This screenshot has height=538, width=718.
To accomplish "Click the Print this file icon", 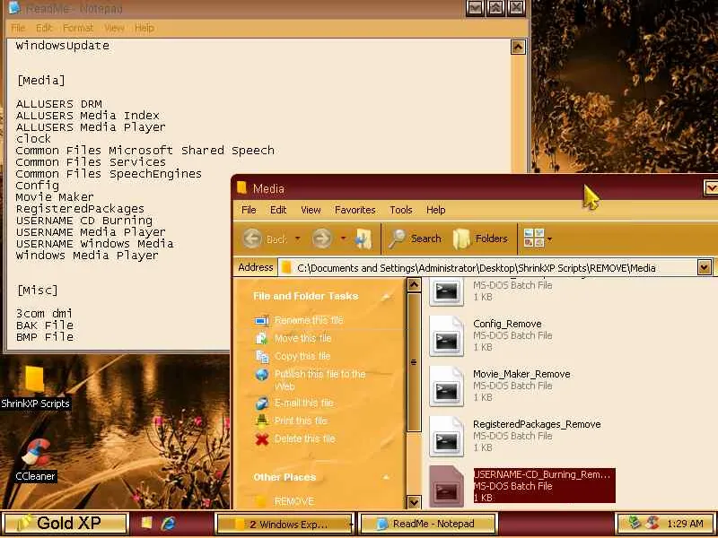I will pyautogui.click(x=262, y=421).
